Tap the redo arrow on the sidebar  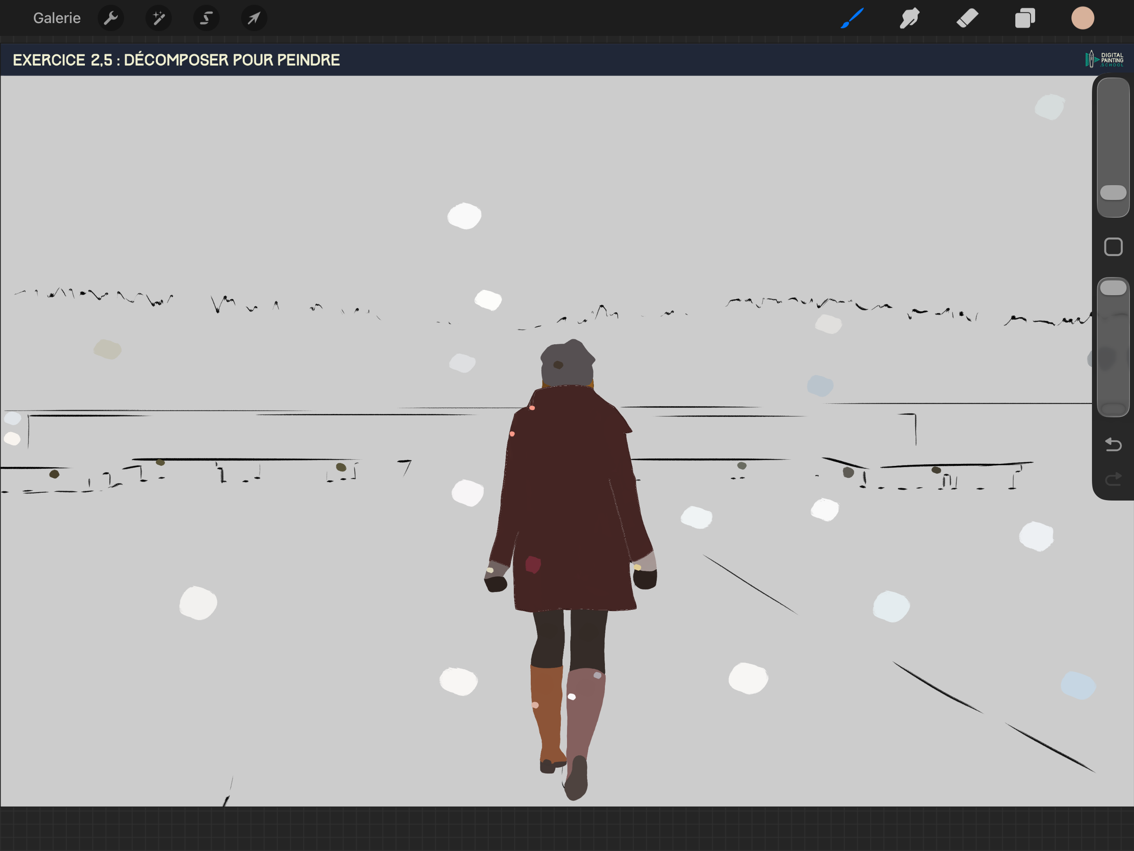pos(1113,479)
